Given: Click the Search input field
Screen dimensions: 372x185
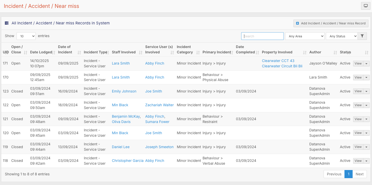Looking at the screenshot, I should tap(262, 36).
